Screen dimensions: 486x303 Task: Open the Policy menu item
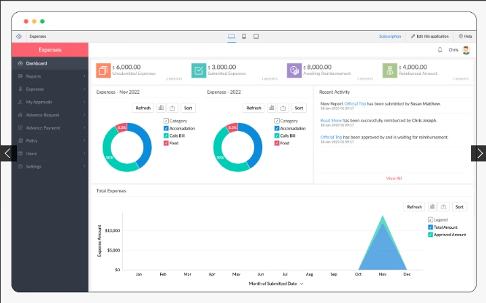pyautogui.click(x=50, y=140)
